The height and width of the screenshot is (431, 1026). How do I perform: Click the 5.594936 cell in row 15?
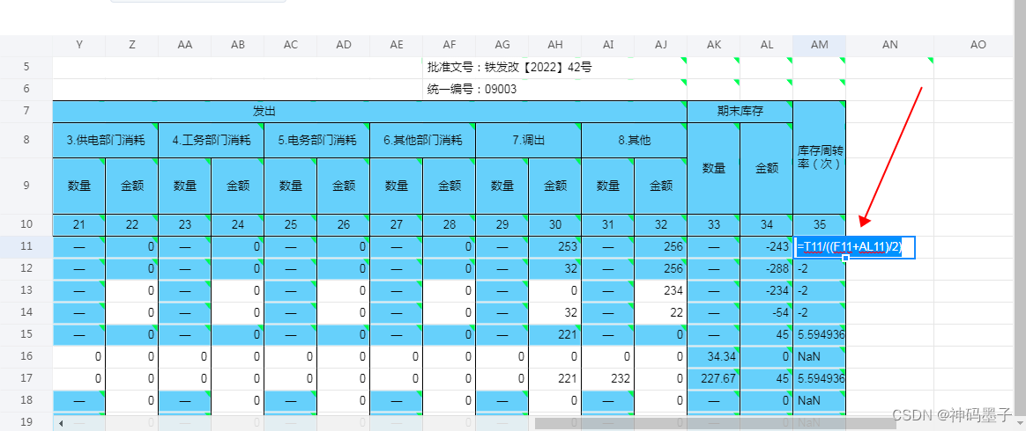[819, 335]
